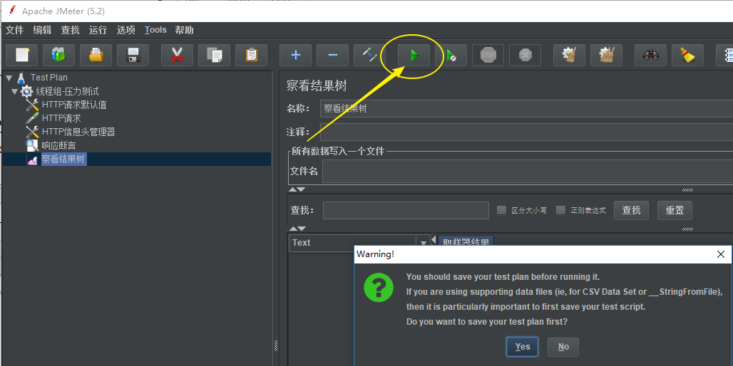The image size is (733, 366).
Task: Toggle the 区分大小写 checkbox
Action: pyautogui.click(x=501, y=210)
